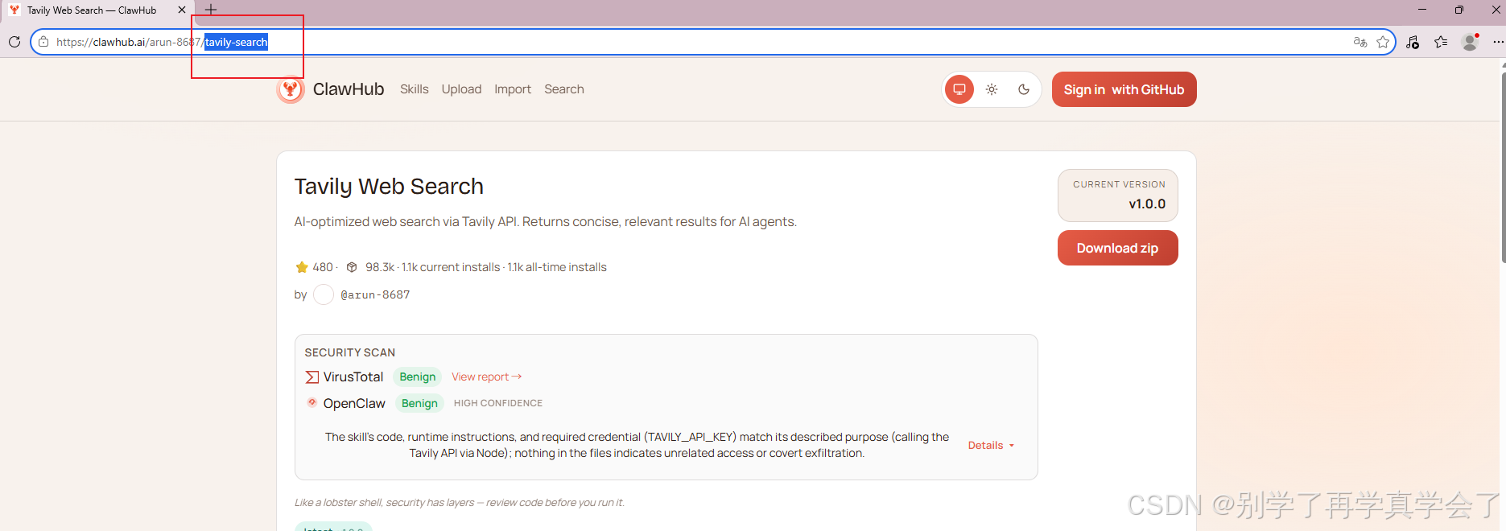This screenshot has height=531, width=1506.
Task: Open author avatar for arun-8687
Action: (x=324, y=294)
